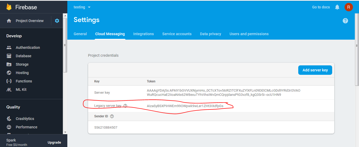Open the Go to docs link

(321, 7)
